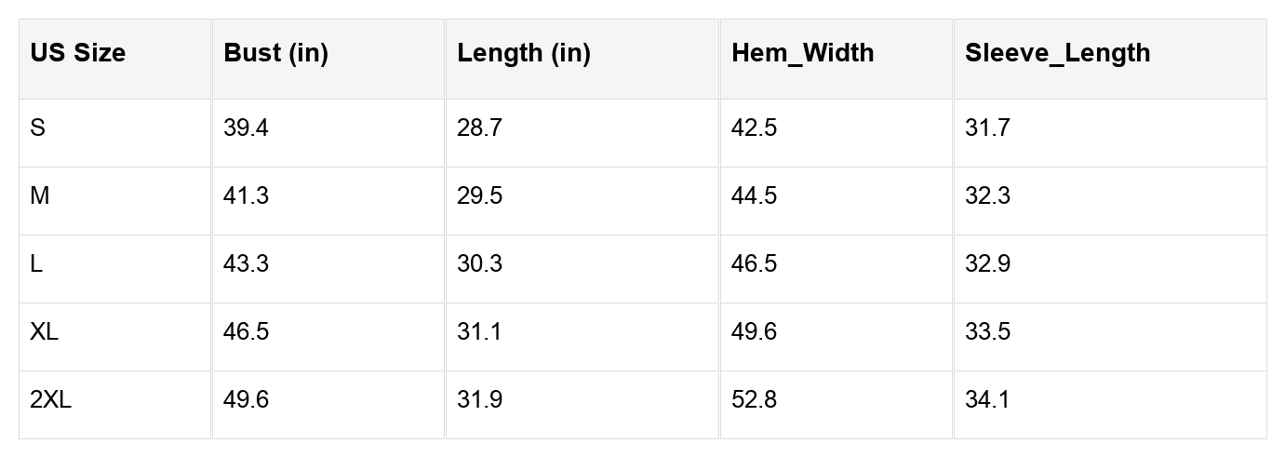This screenshot has width=1285, height=457.
Task: Select the L size row label
Action: [36, 263]
